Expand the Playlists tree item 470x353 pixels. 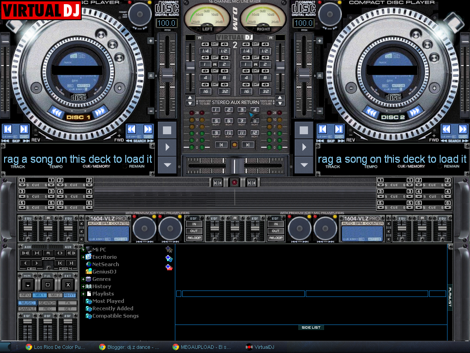[x=84, y=293]
